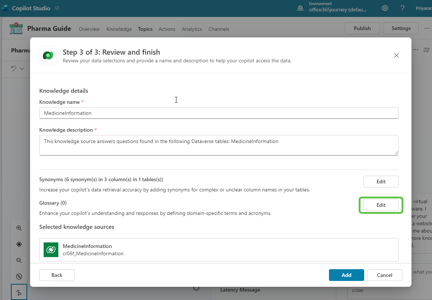The height and width of the screenshot is (300, 432).
Task: Click the undo arrow icon
Action: pos(14,69)
